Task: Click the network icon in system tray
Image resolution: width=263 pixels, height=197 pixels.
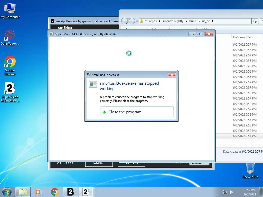Action: (224, 192)
